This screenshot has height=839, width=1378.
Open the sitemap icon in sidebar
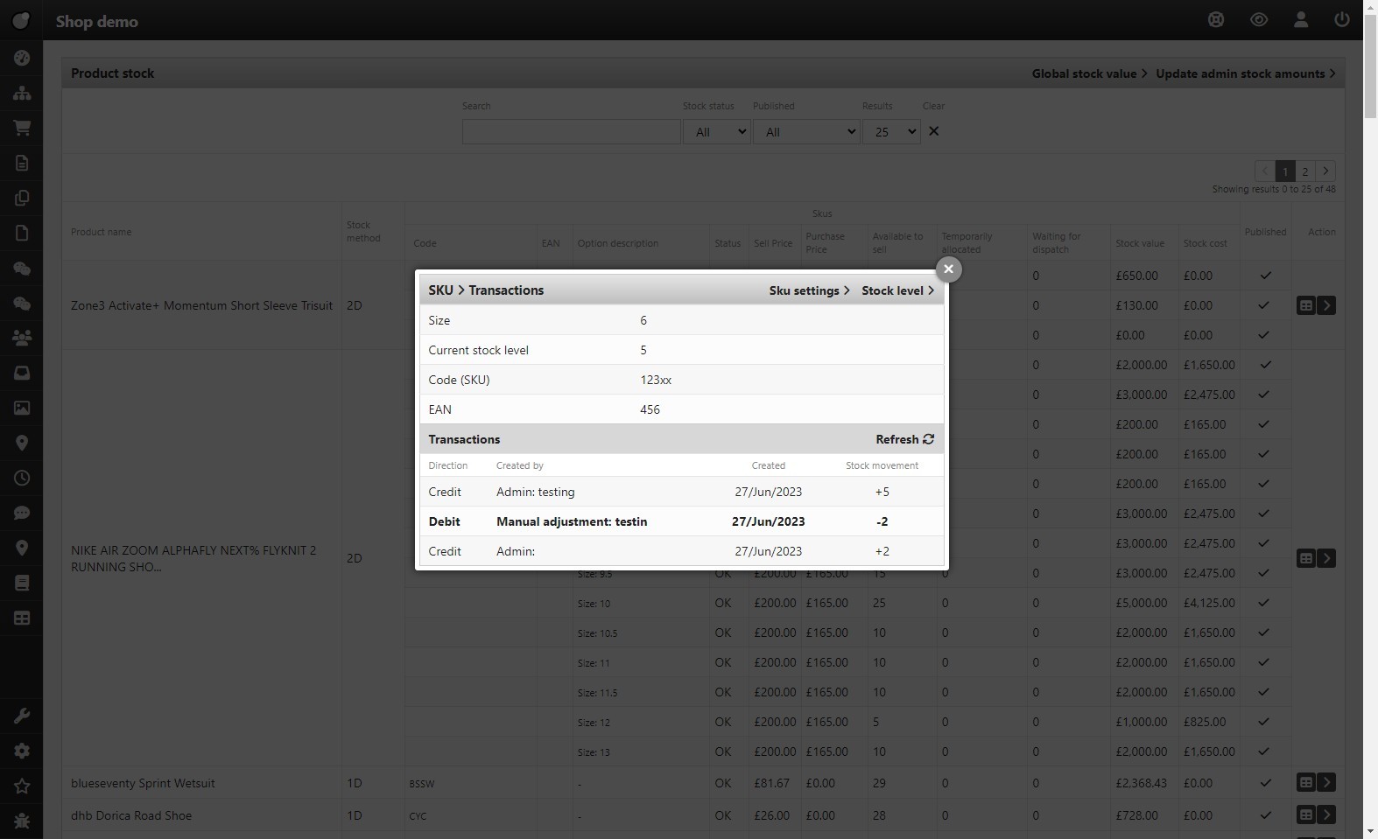(x=22, y=93)
